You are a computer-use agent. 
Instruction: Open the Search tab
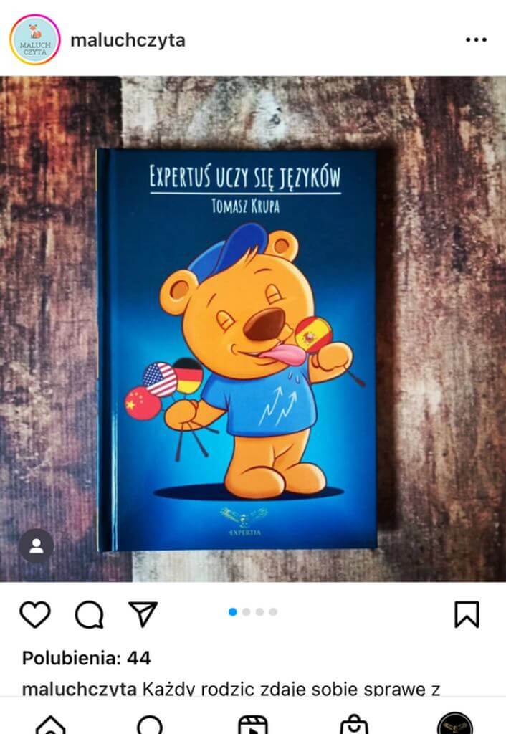(x=150, y=725)
